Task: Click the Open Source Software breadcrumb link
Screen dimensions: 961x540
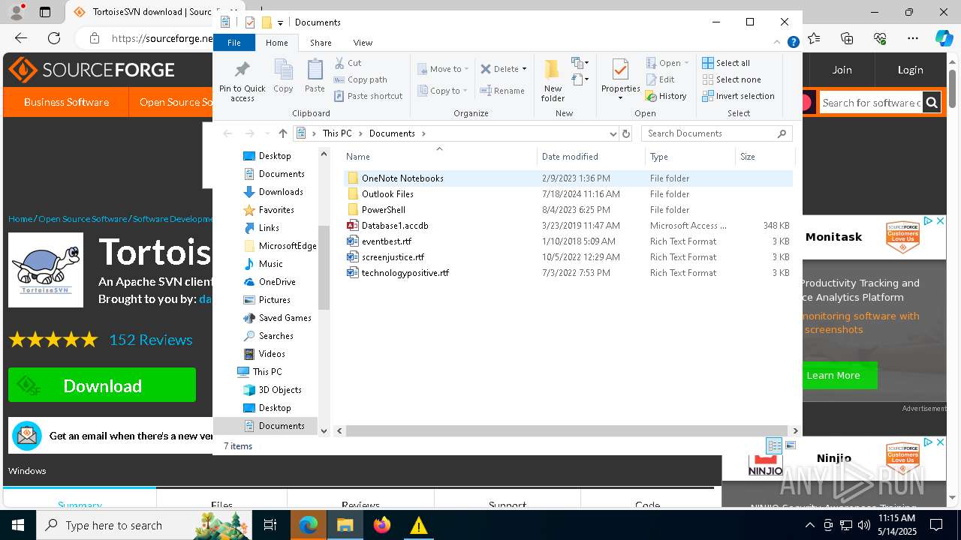Action: tap(83, 219)
